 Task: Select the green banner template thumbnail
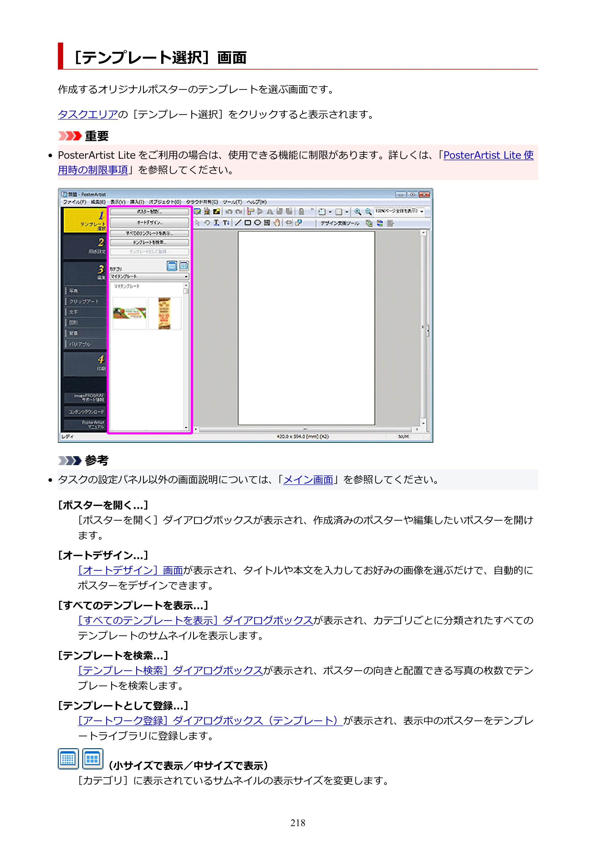(129, 313)
